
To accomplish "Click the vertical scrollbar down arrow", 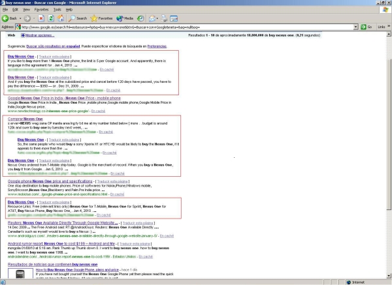I will click(x=389, y=275).
